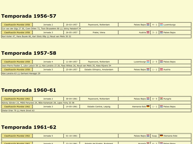The height and width of the screenshot is (144, 193).
Task: Click the Netherlands flag in the 11-09-1957 row
Action: (x=161, y=62)
